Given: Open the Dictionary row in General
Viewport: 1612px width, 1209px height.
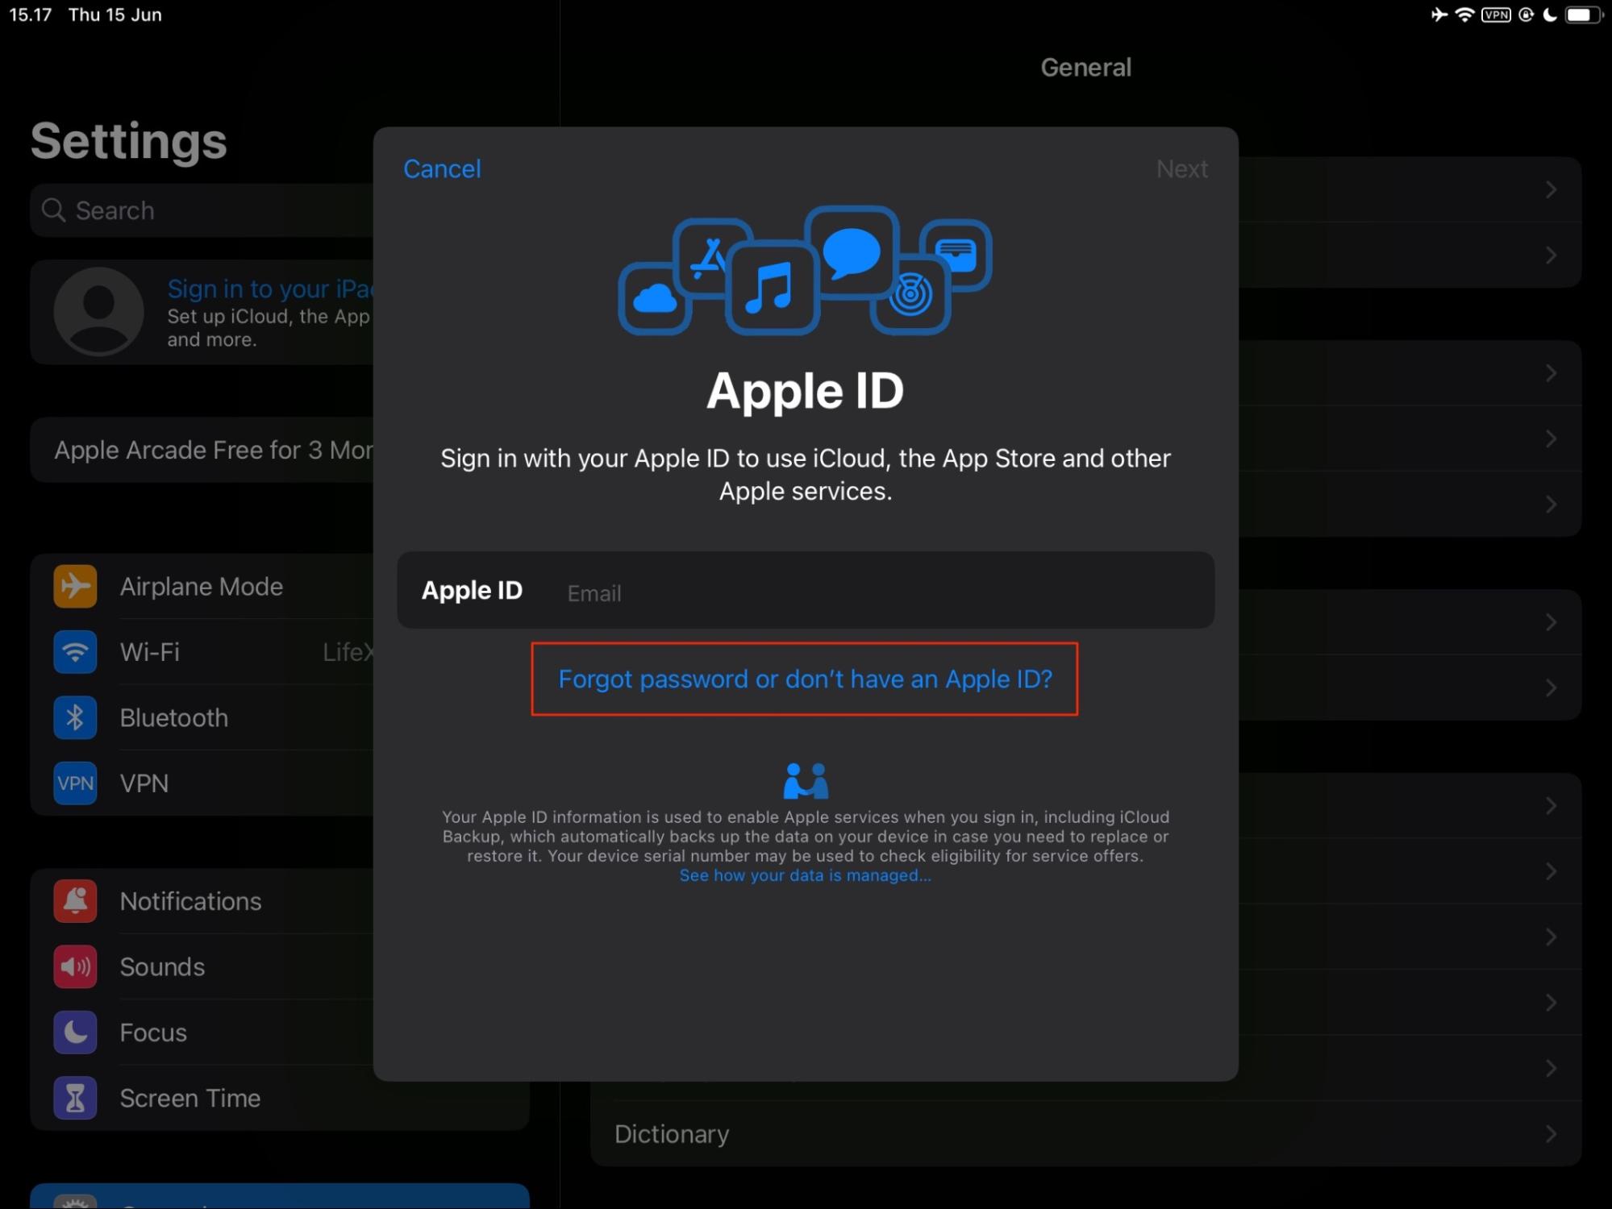Looking at the screenshot, I should 1085,1133.
